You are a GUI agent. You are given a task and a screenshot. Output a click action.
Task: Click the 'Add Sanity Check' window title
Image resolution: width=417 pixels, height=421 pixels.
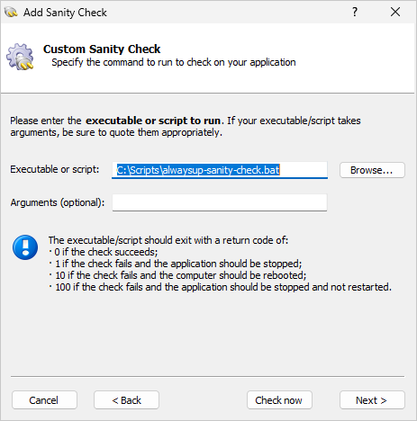(65, 13)
